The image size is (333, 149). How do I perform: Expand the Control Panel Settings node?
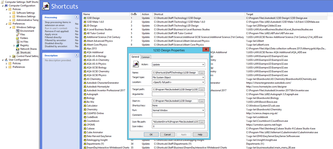(x=10, y=56)
